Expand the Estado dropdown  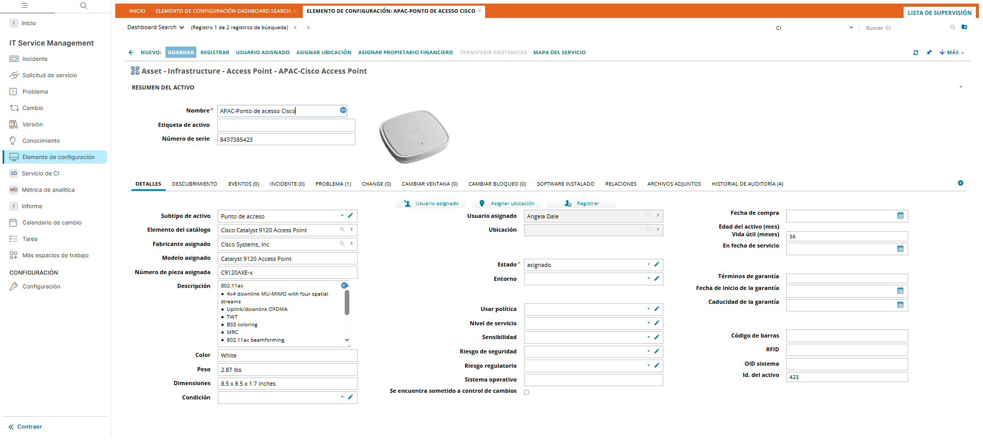coord(648,264)
